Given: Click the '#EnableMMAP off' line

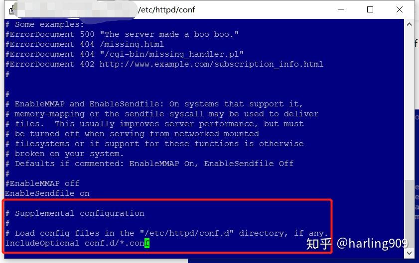Looking at the screenshot, I should (x=42, y=183).
